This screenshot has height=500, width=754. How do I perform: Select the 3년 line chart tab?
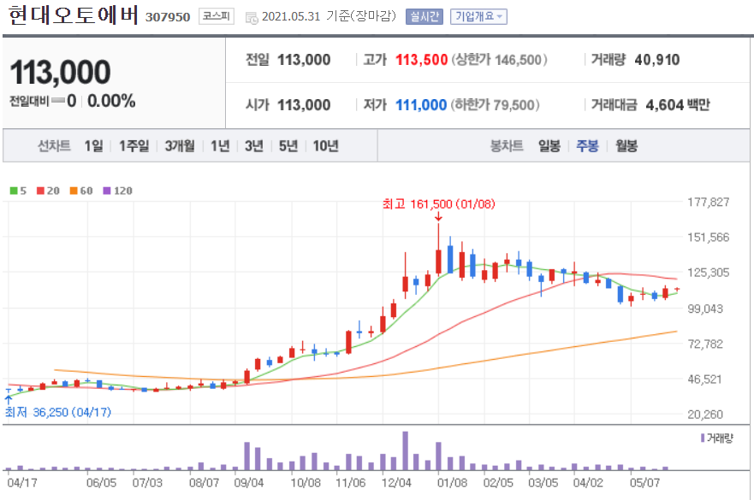click(254, 145)
